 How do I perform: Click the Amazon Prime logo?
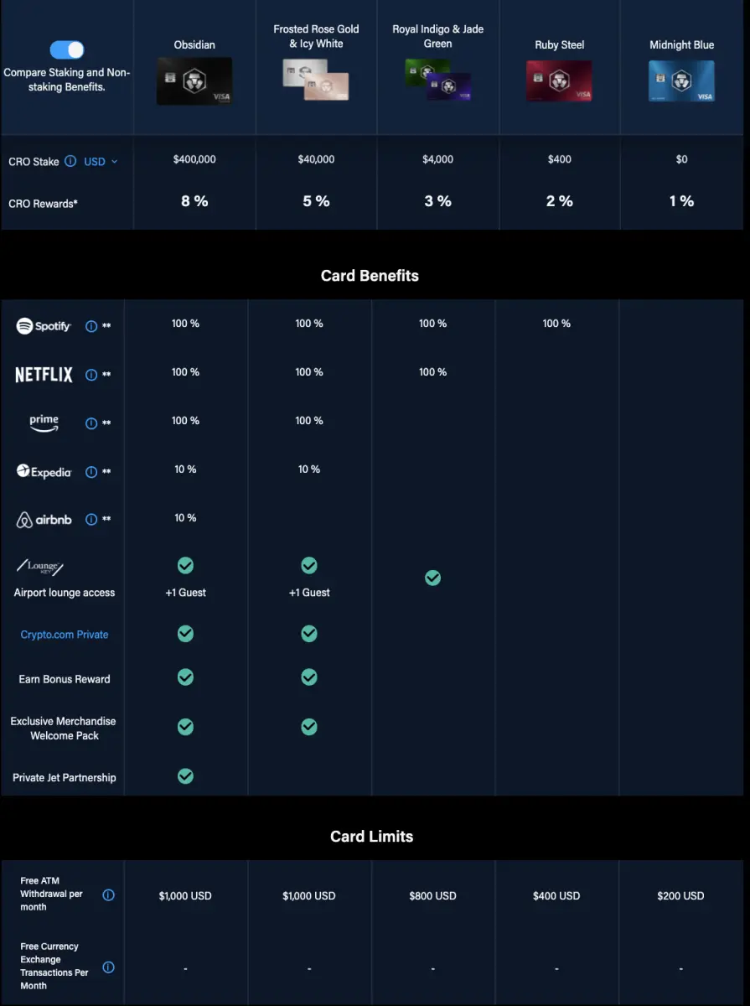click(x=44, y=423)
